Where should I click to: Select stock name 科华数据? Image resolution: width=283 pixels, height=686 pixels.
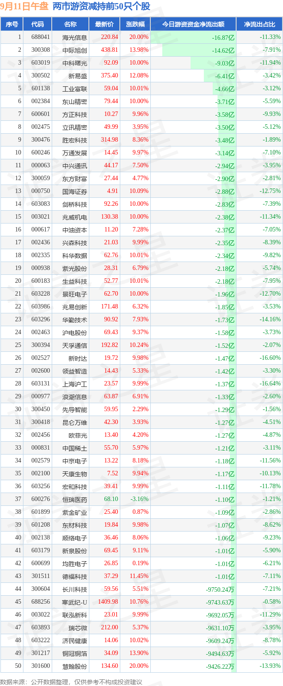coord(75,256)
